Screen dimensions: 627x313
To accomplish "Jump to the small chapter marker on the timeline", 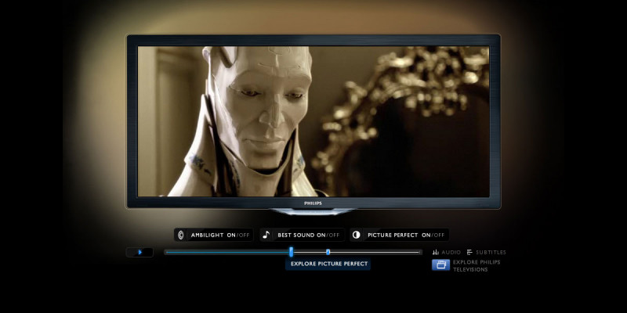I will coord(328,252).
